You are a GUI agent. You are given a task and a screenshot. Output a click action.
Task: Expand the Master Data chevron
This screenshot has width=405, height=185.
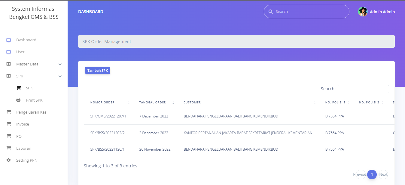pos(60,64)
